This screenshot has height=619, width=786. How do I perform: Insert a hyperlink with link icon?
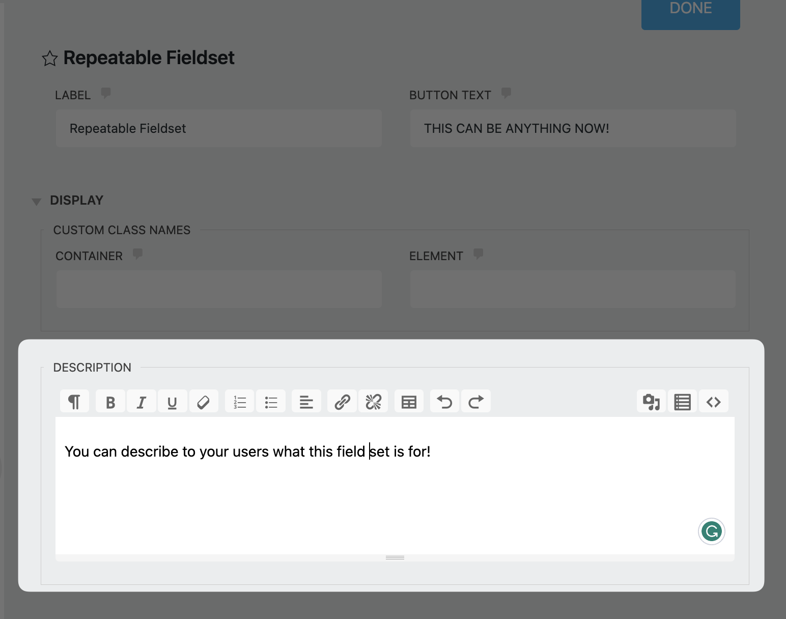pyautogui.click(x=342, y=402)
